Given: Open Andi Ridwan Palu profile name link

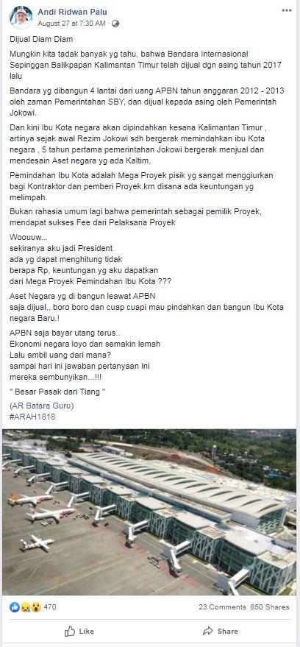Looking at the screenshot, I should click(x=72, y=13).
